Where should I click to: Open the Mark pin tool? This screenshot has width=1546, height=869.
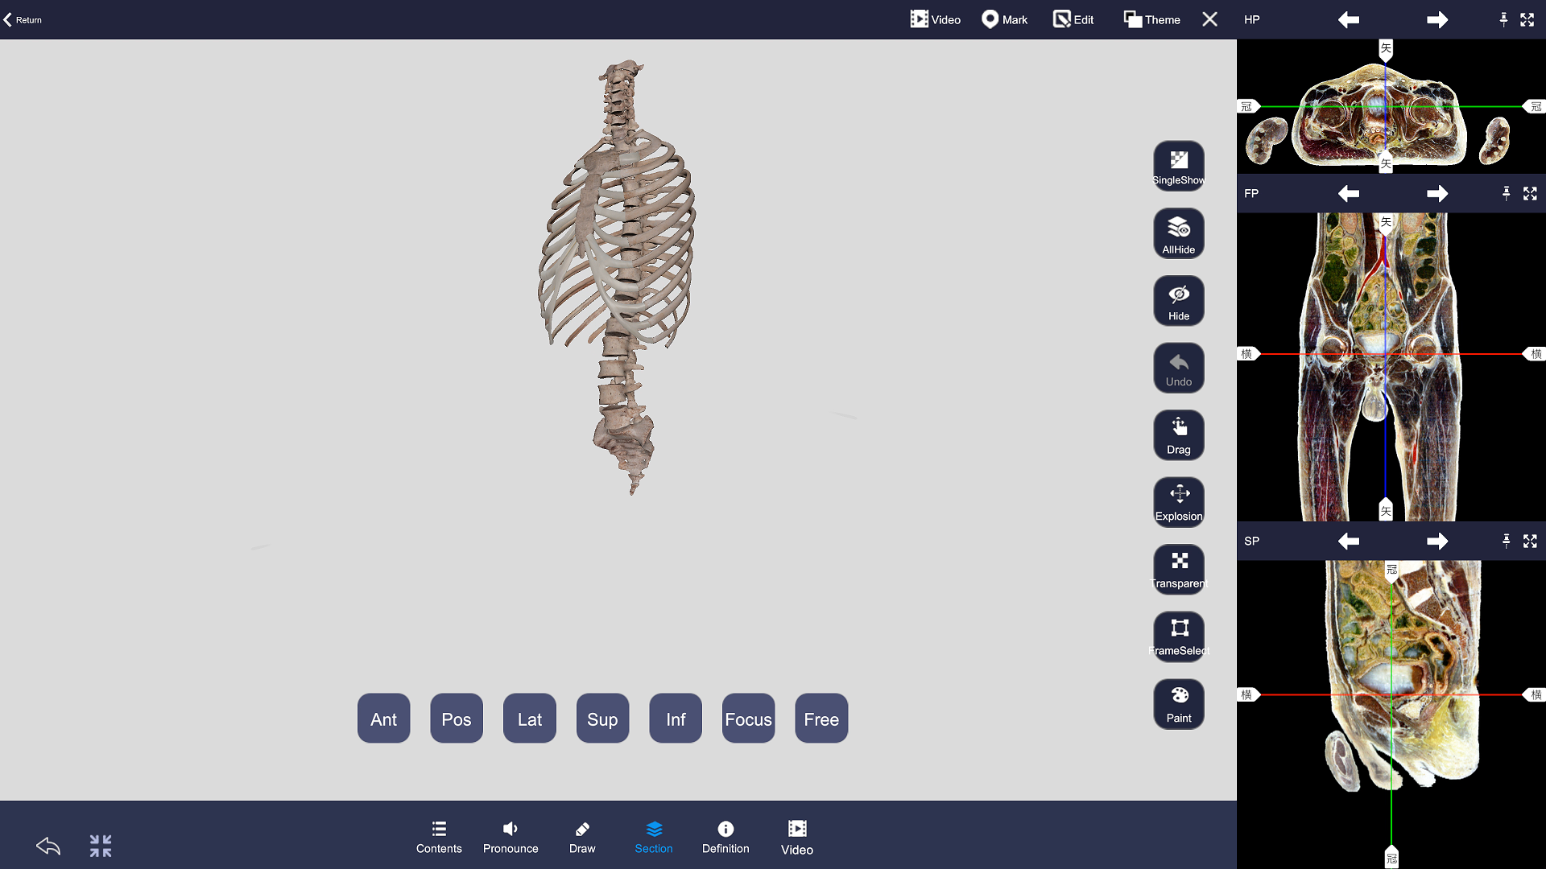tap(1004, 19)
